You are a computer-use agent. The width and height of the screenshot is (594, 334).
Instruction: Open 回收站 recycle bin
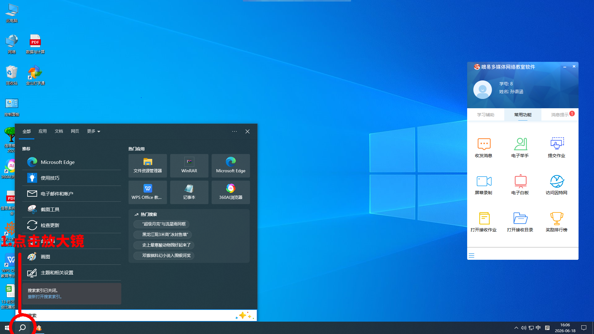click(12, 75)
